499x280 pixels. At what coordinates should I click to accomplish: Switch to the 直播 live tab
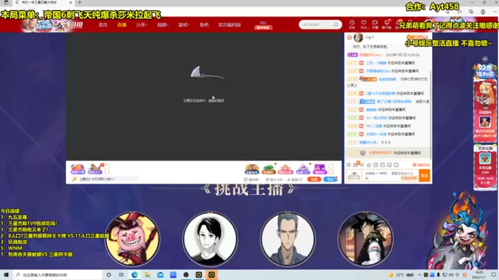coord(122,25)
